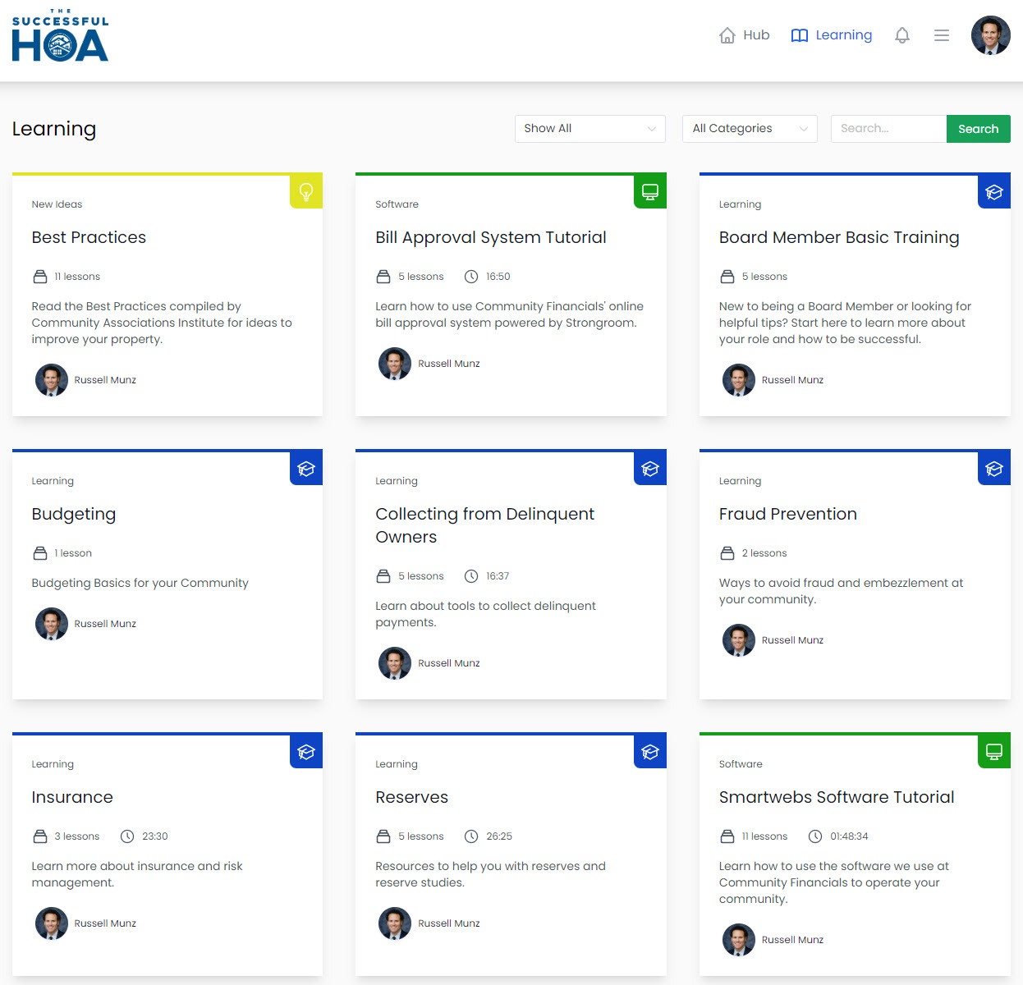The image size is (1023, 985).
Task: Click The Successful HOA logo
Action: tap(60, 37)
